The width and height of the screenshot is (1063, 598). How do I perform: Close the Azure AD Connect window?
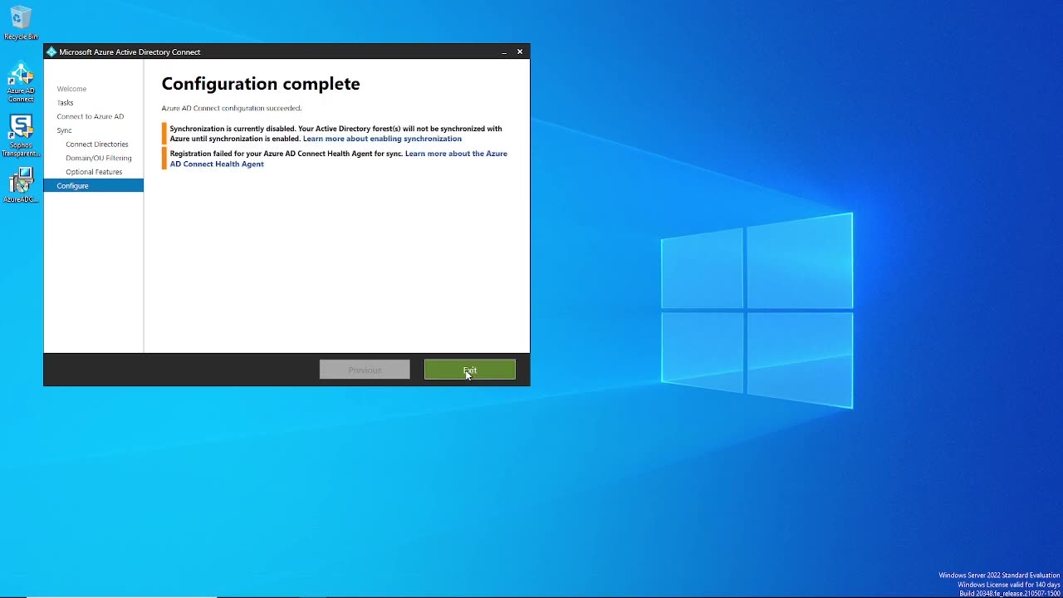pos(520,51)
